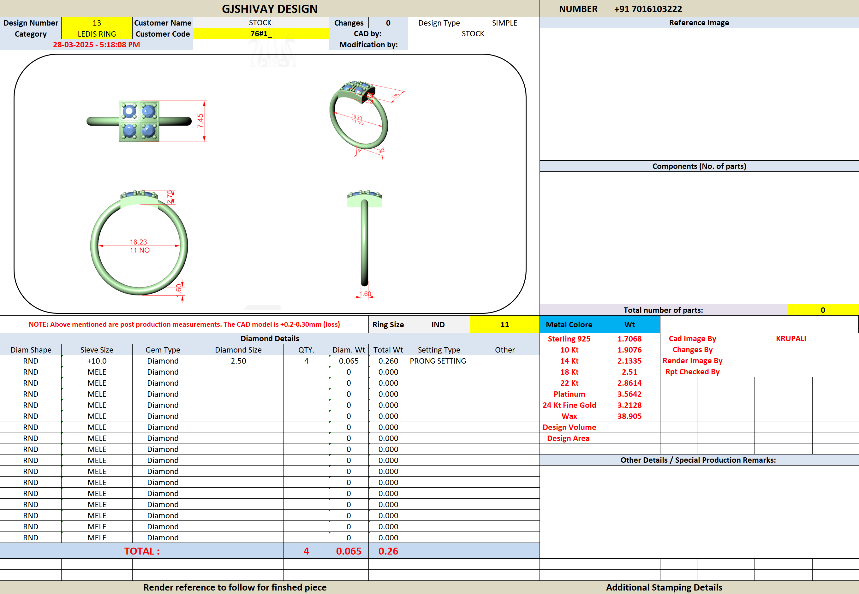The image size is (859, 594).
Task: Click the TOTAL : label
Action: tap(142, 551)
